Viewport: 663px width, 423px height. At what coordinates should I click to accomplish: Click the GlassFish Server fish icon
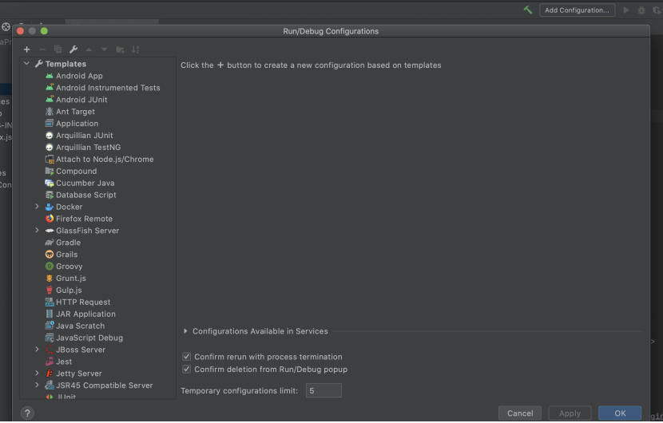tap(50, 231)
